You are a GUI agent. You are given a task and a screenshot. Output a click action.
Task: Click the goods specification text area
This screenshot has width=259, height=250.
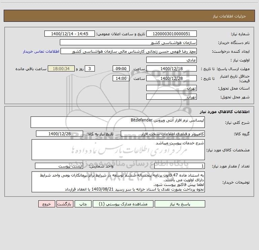(x=118, y=150)
